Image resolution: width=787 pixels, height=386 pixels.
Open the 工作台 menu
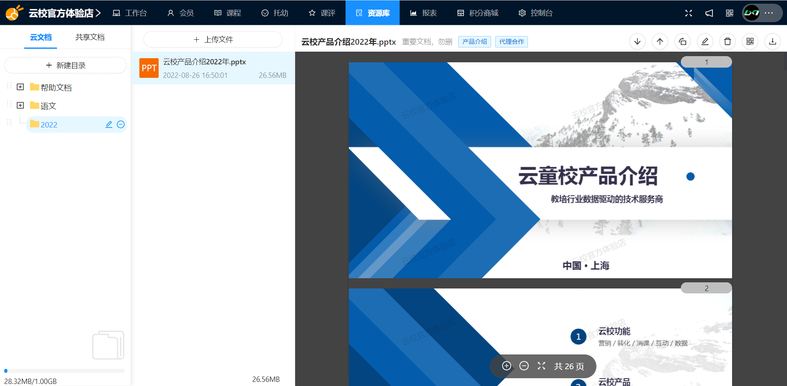130,13
